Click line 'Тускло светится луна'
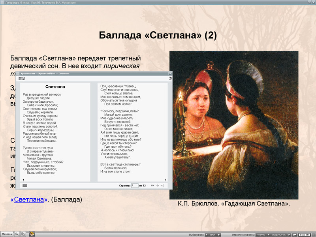Screen dimensions: 316x237 point(38,148)
